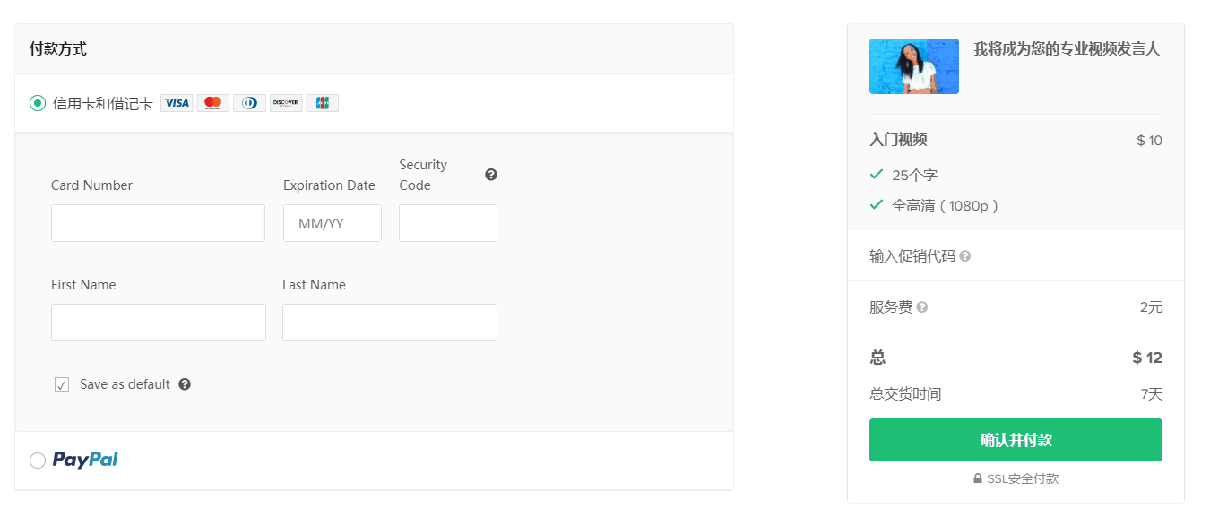
Task: Click the Security Code help icon
Action: [491, 175]
